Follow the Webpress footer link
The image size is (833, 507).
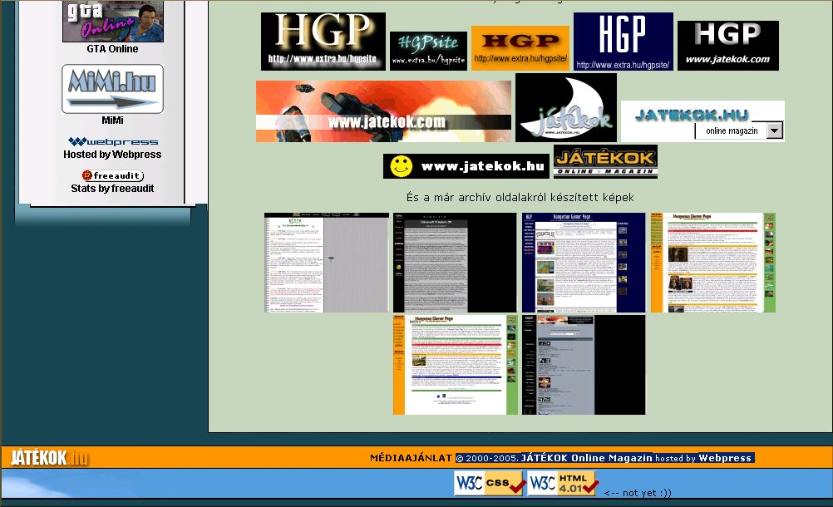click(725, 458)
